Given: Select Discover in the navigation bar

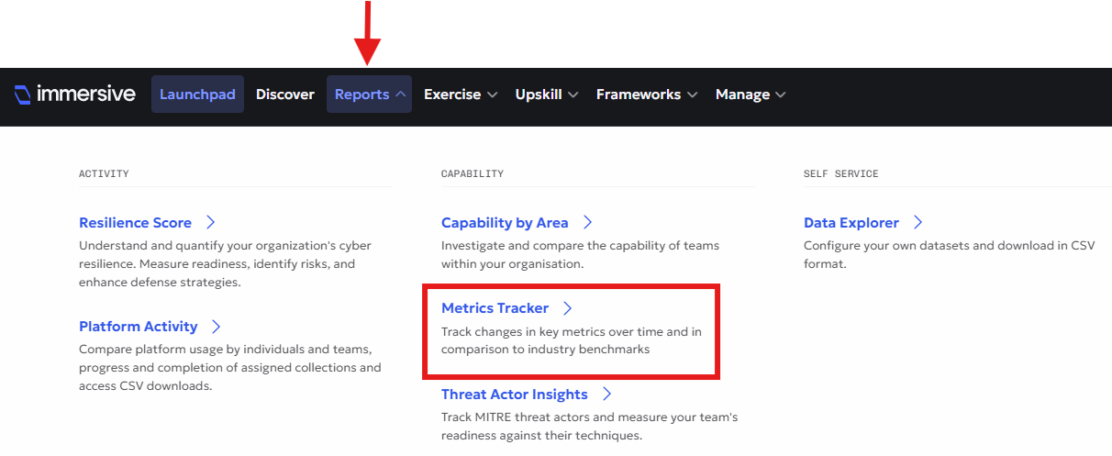Looking at the screenshot, I should pos(285,94).
